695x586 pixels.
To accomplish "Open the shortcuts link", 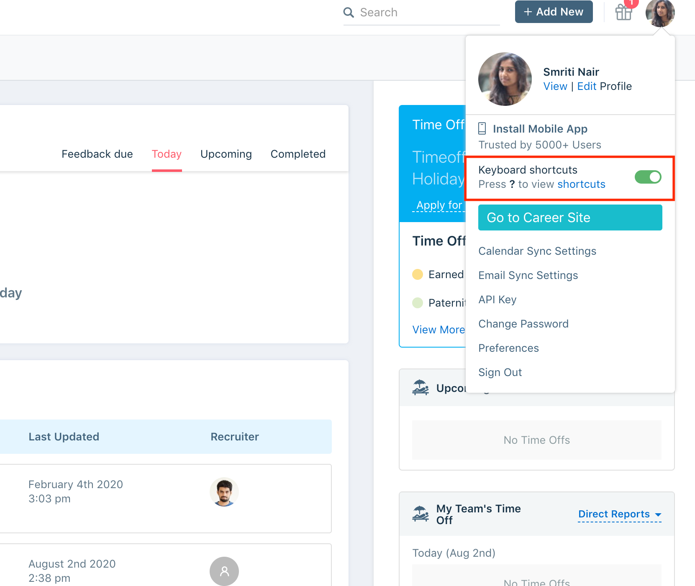I will (x=581, y=184).
